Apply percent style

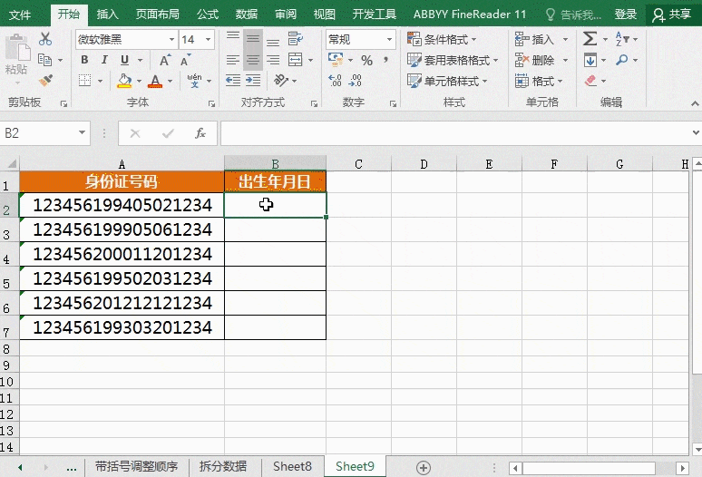366,60
